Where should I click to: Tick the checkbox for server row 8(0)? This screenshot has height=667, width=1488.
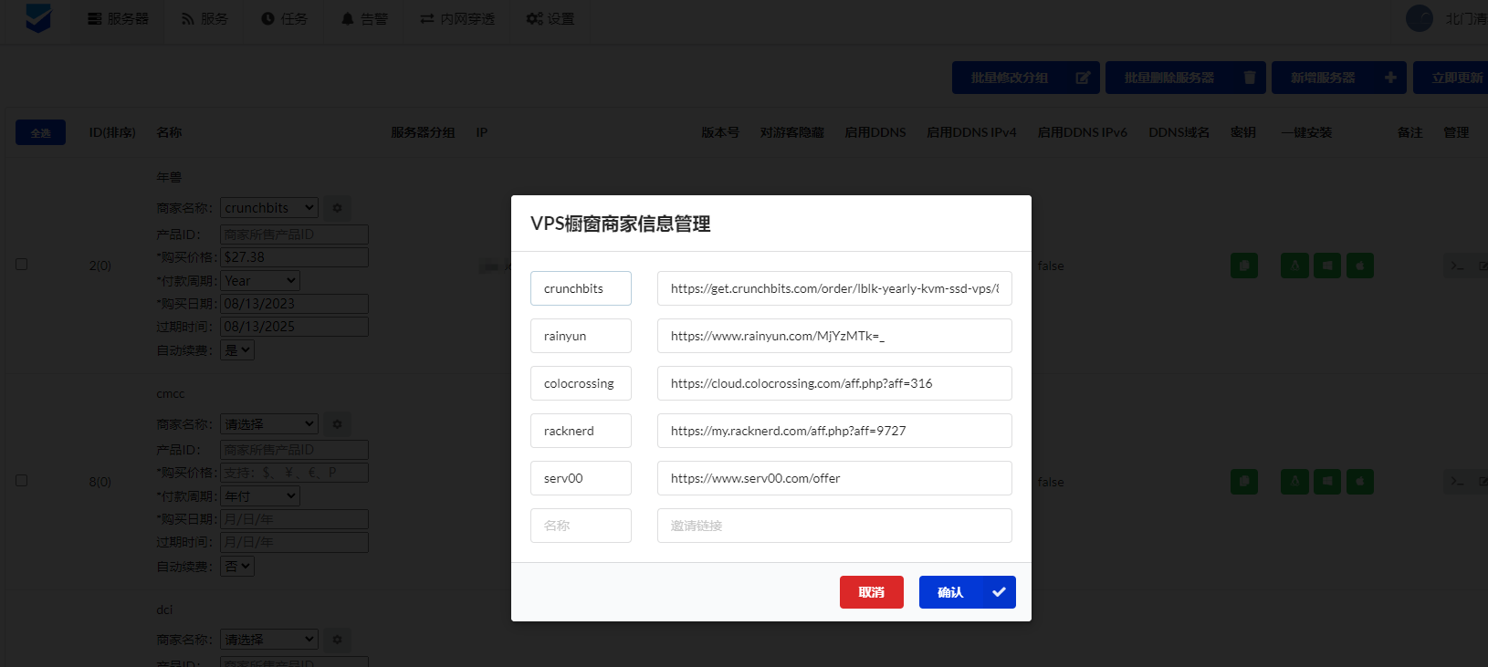[x=22, y=481]
